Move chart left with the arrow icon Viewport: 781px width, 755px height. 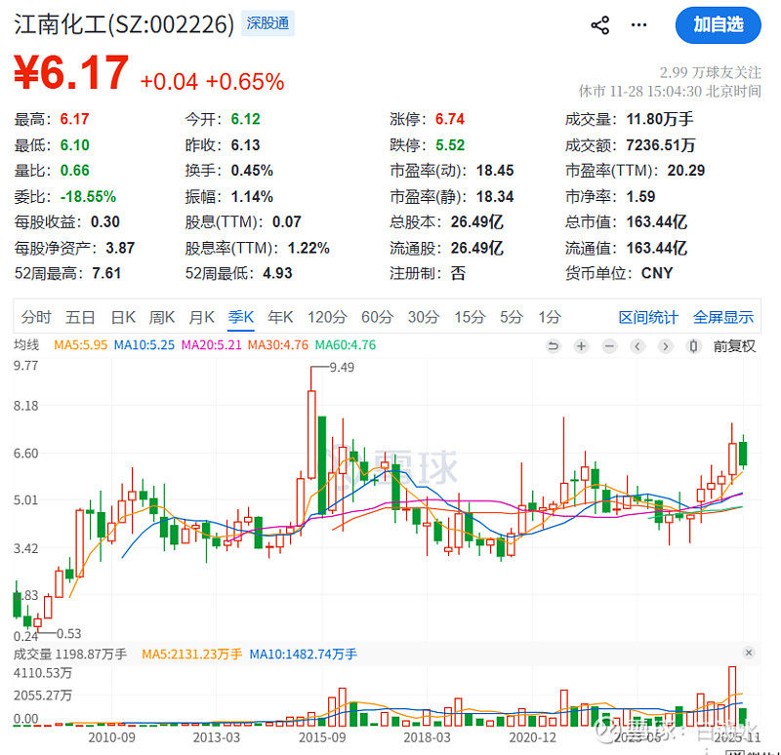click(637, 346)
